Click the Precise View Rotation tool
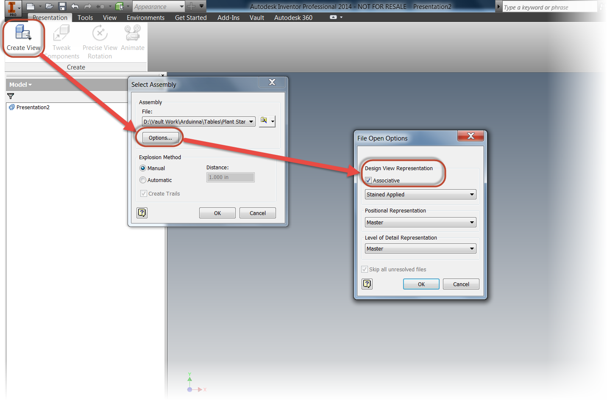 pos(100,41)
